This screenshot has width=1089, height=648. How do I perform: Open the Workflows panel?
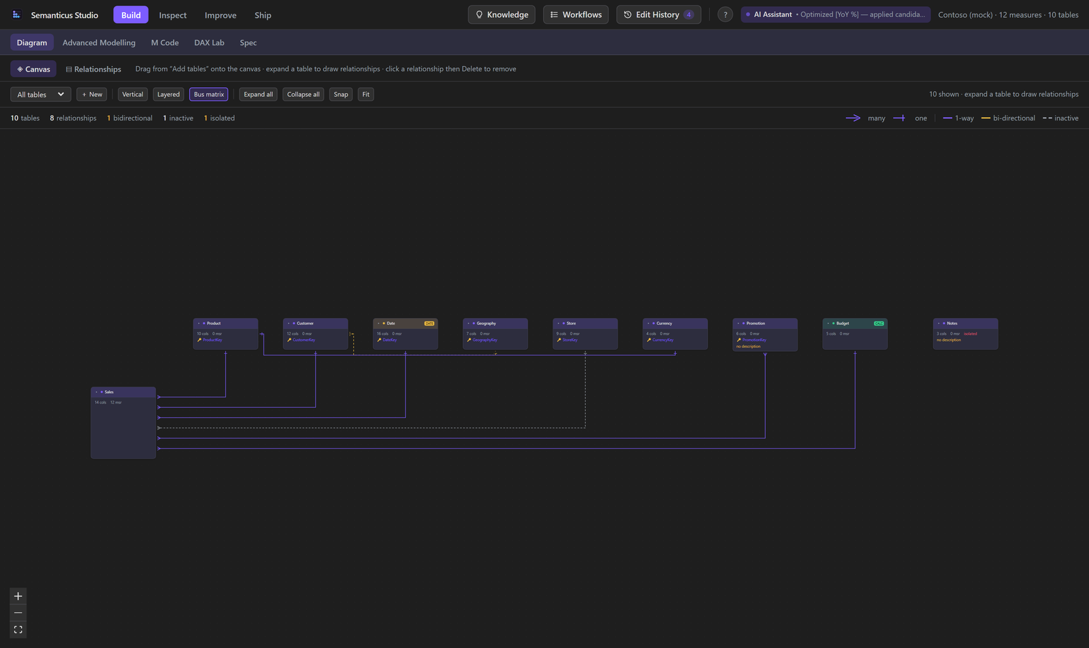[576, 14]
